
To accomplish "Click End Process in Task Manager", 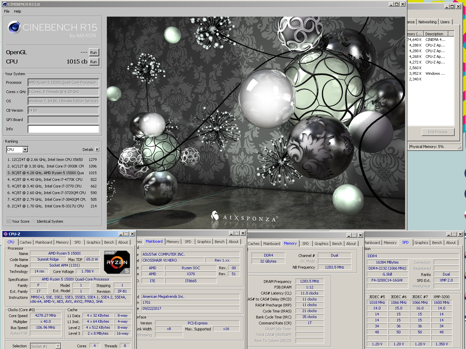I will pyautogui.click(x=438, y=132).
